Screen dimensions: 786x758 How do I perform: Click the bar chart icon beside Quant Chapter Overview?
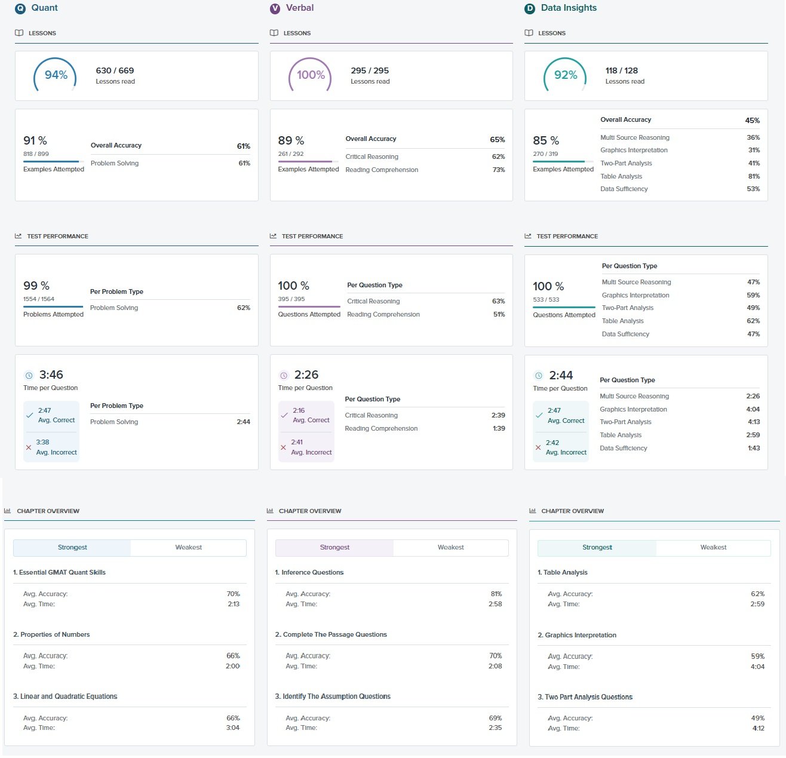point(8,511)
